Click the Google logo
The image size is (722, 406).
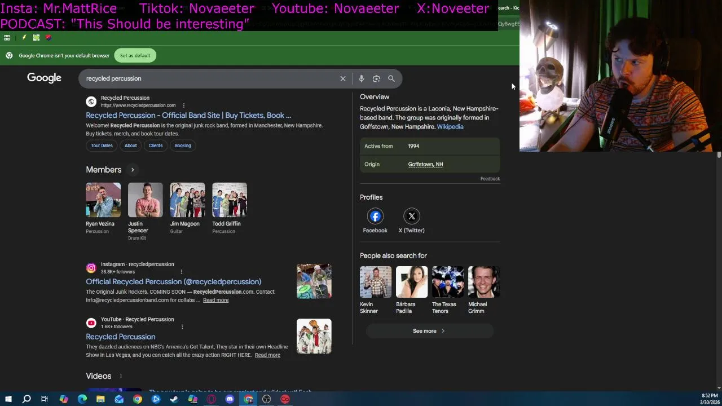pos(44,78)
